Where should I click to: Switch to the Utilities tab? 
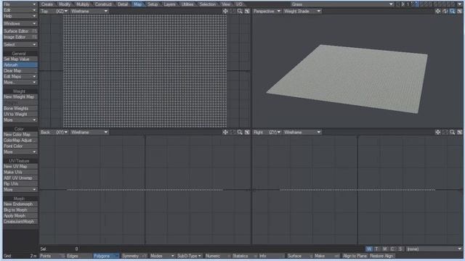pos(187,4)
